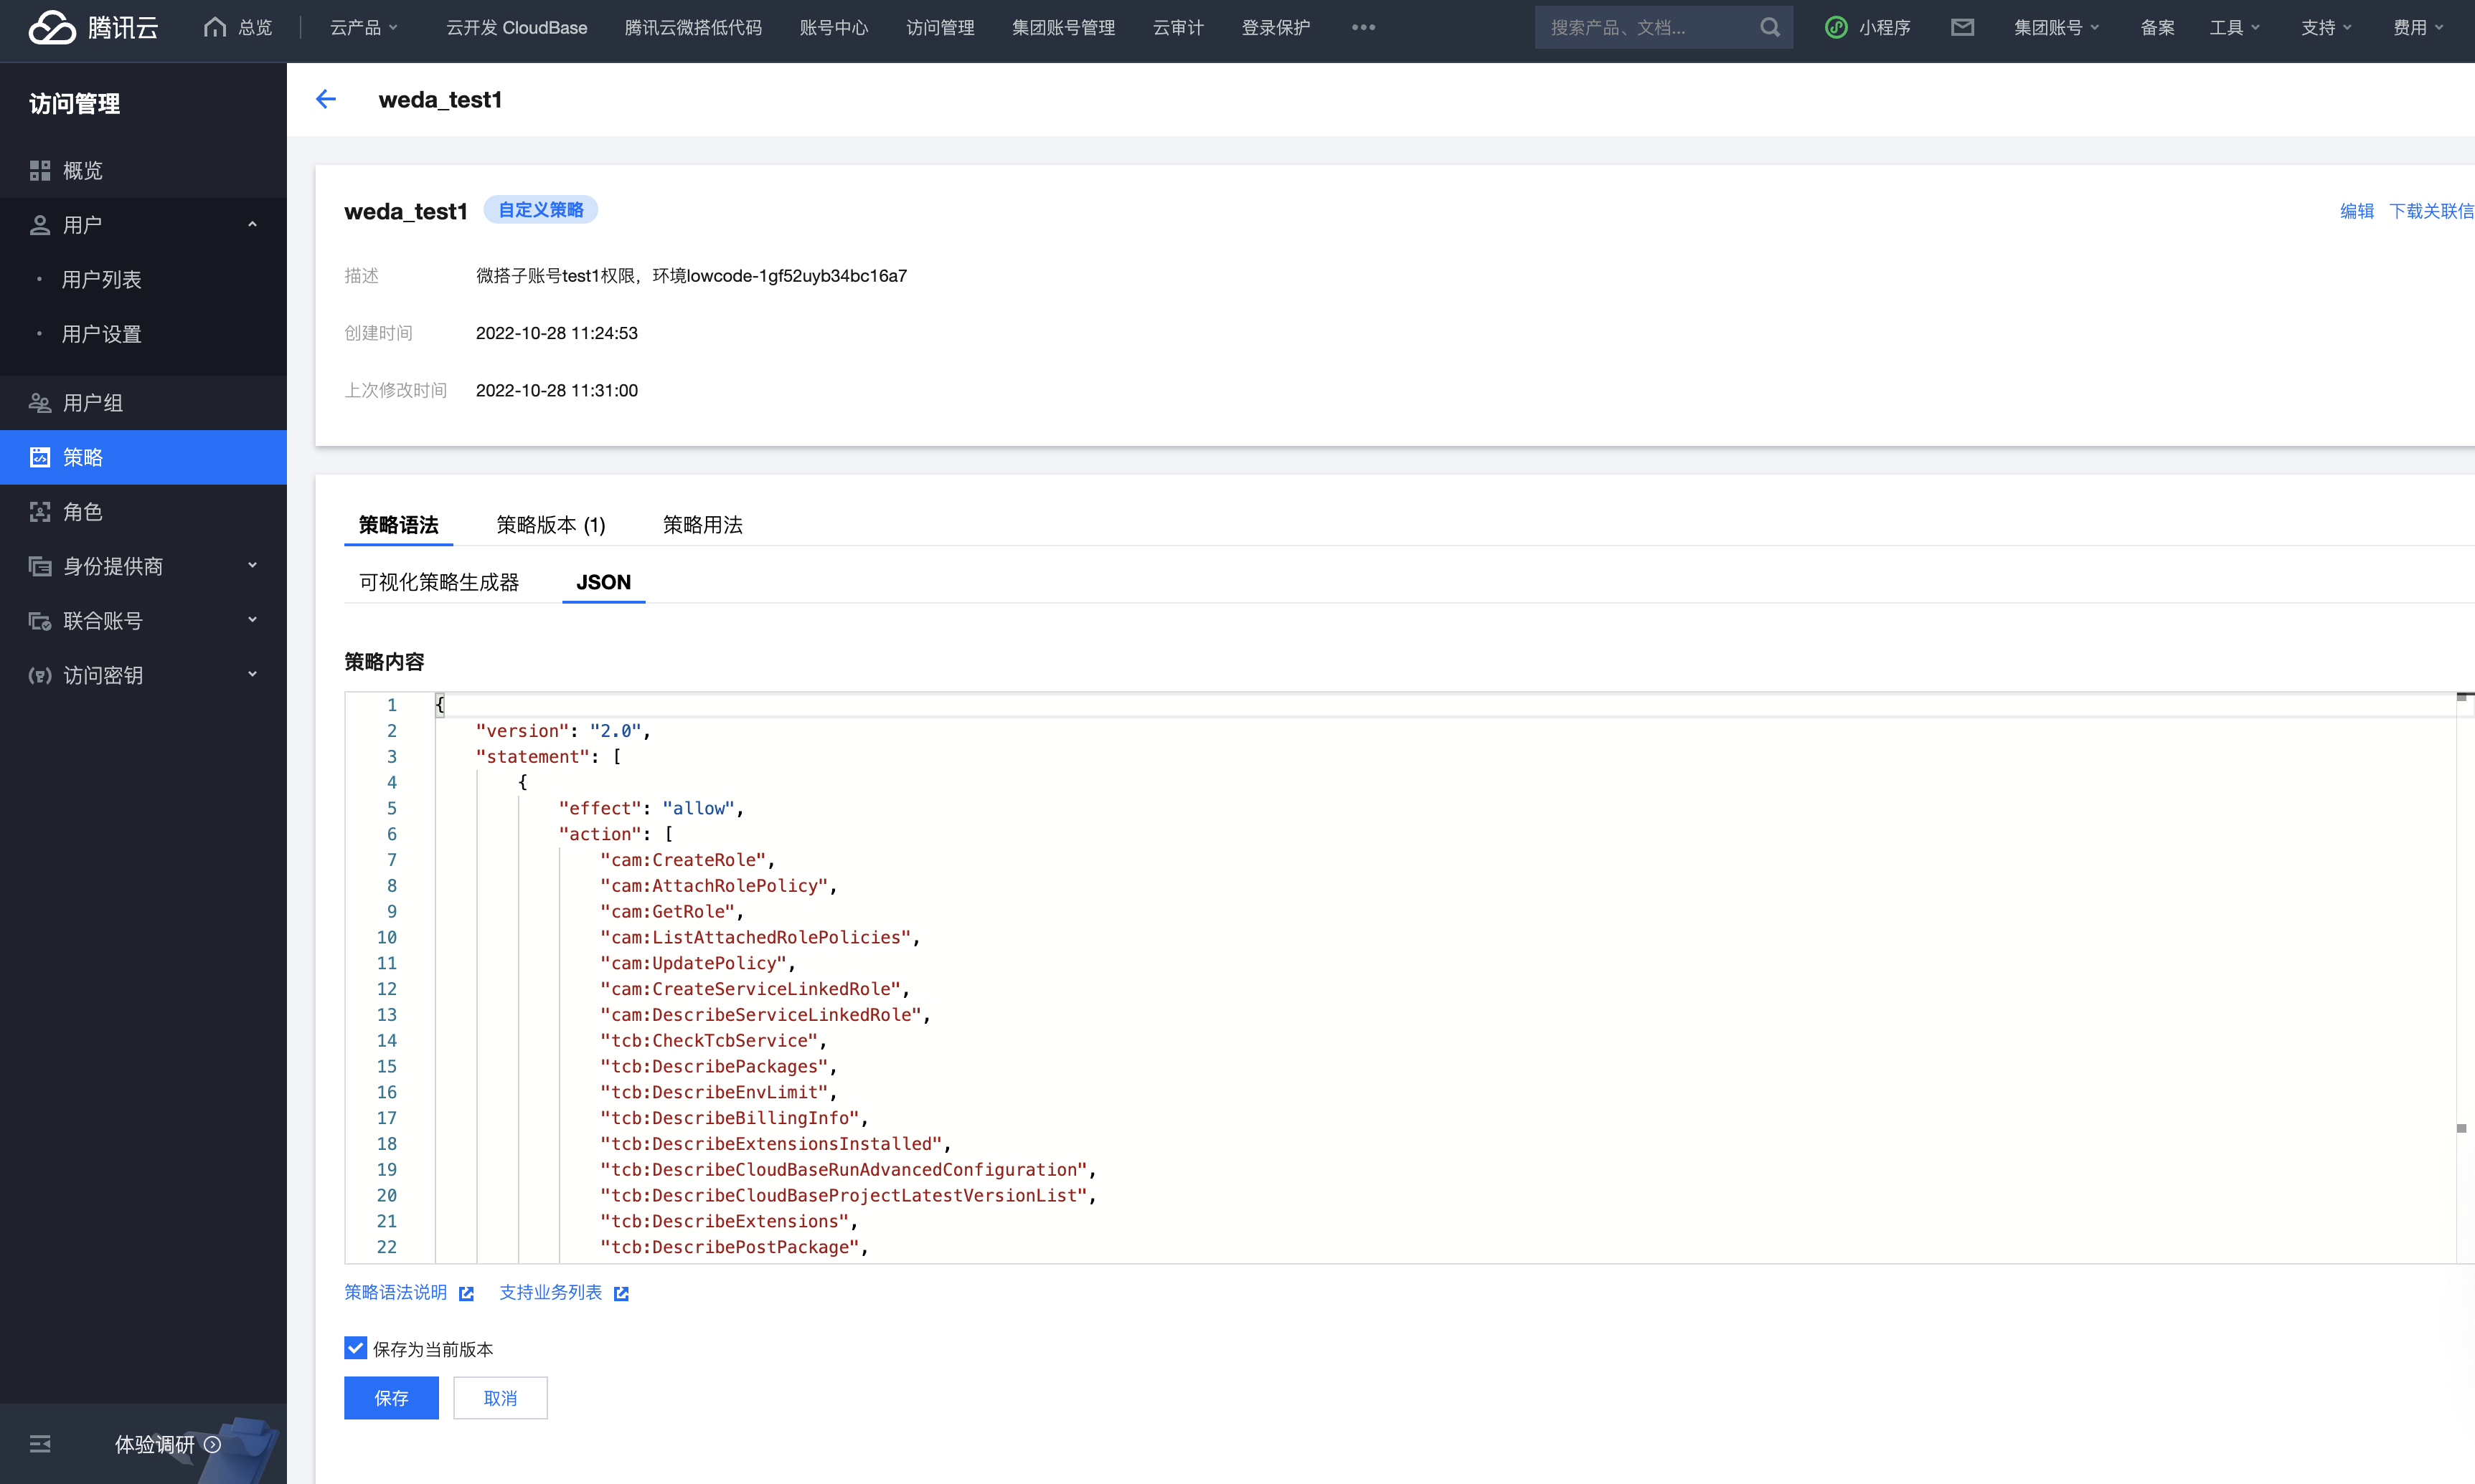Collapse the 用户 sidebar section
The image size is (2475, 1484).
pyautogui.click(x=252, y=225)
